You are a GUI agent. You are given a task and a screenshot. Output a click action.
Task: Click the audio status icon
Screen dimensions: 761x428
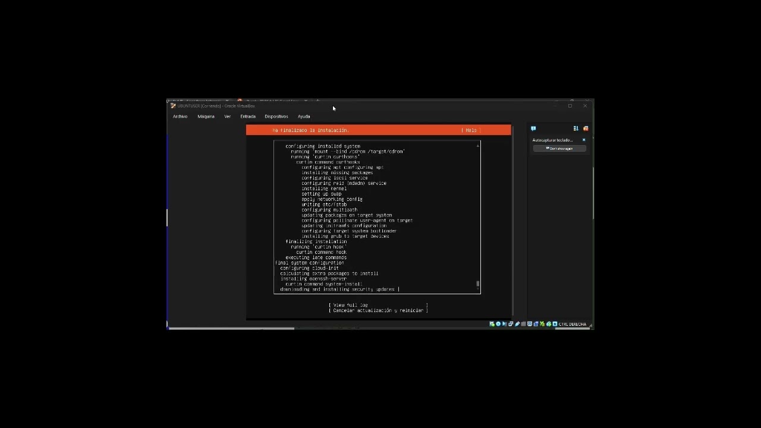tap(504, 324)
